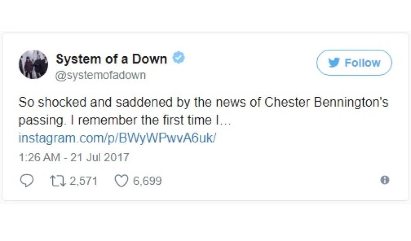Click the 1:26 AM time in the timestamp
Image resolution: width=411 pixels, height=241 pixels.
coord(39,157)
